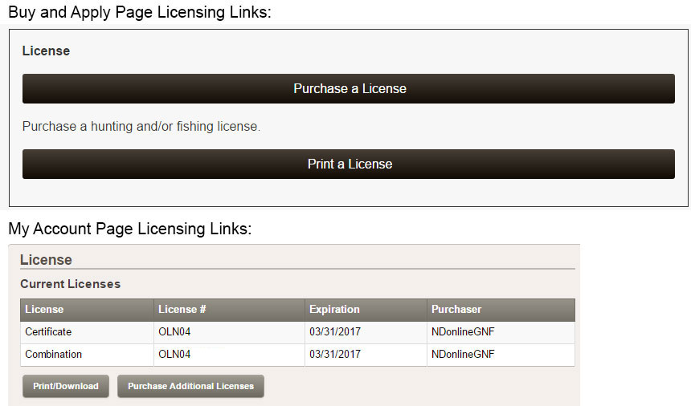The width and height of the screenshot is (691, 406).
Task: Click Combination license number OLN04
Action: (x=174, y=355)
